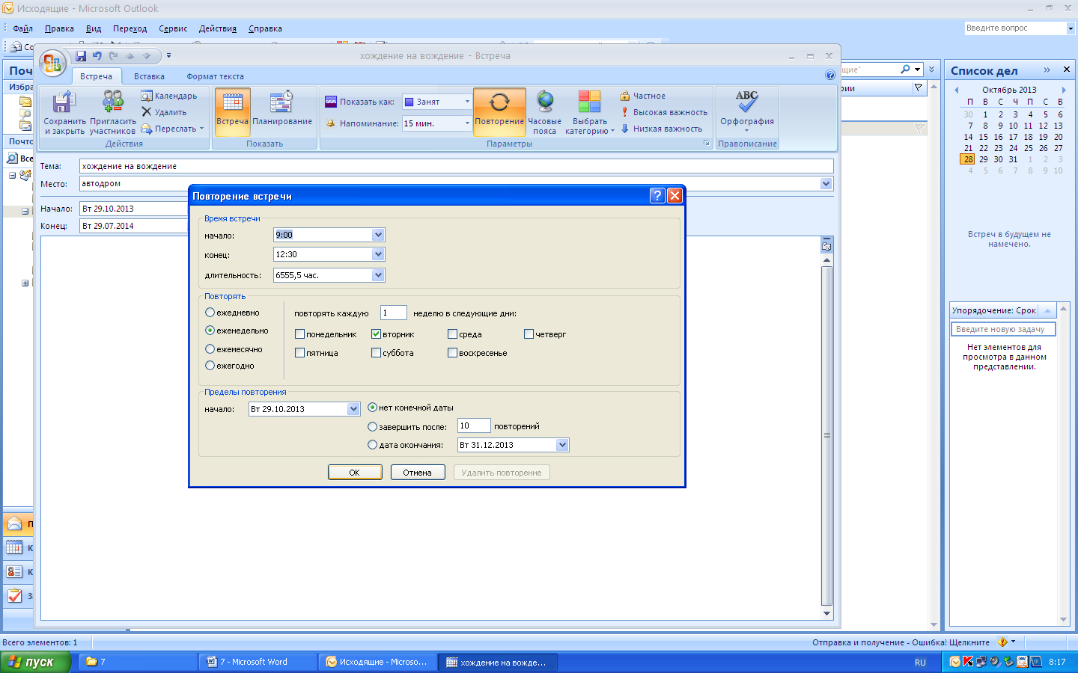This screenshot has height=673, width=1078.
Task: Click the Office button in appointment window
Action: coord(52,64)
